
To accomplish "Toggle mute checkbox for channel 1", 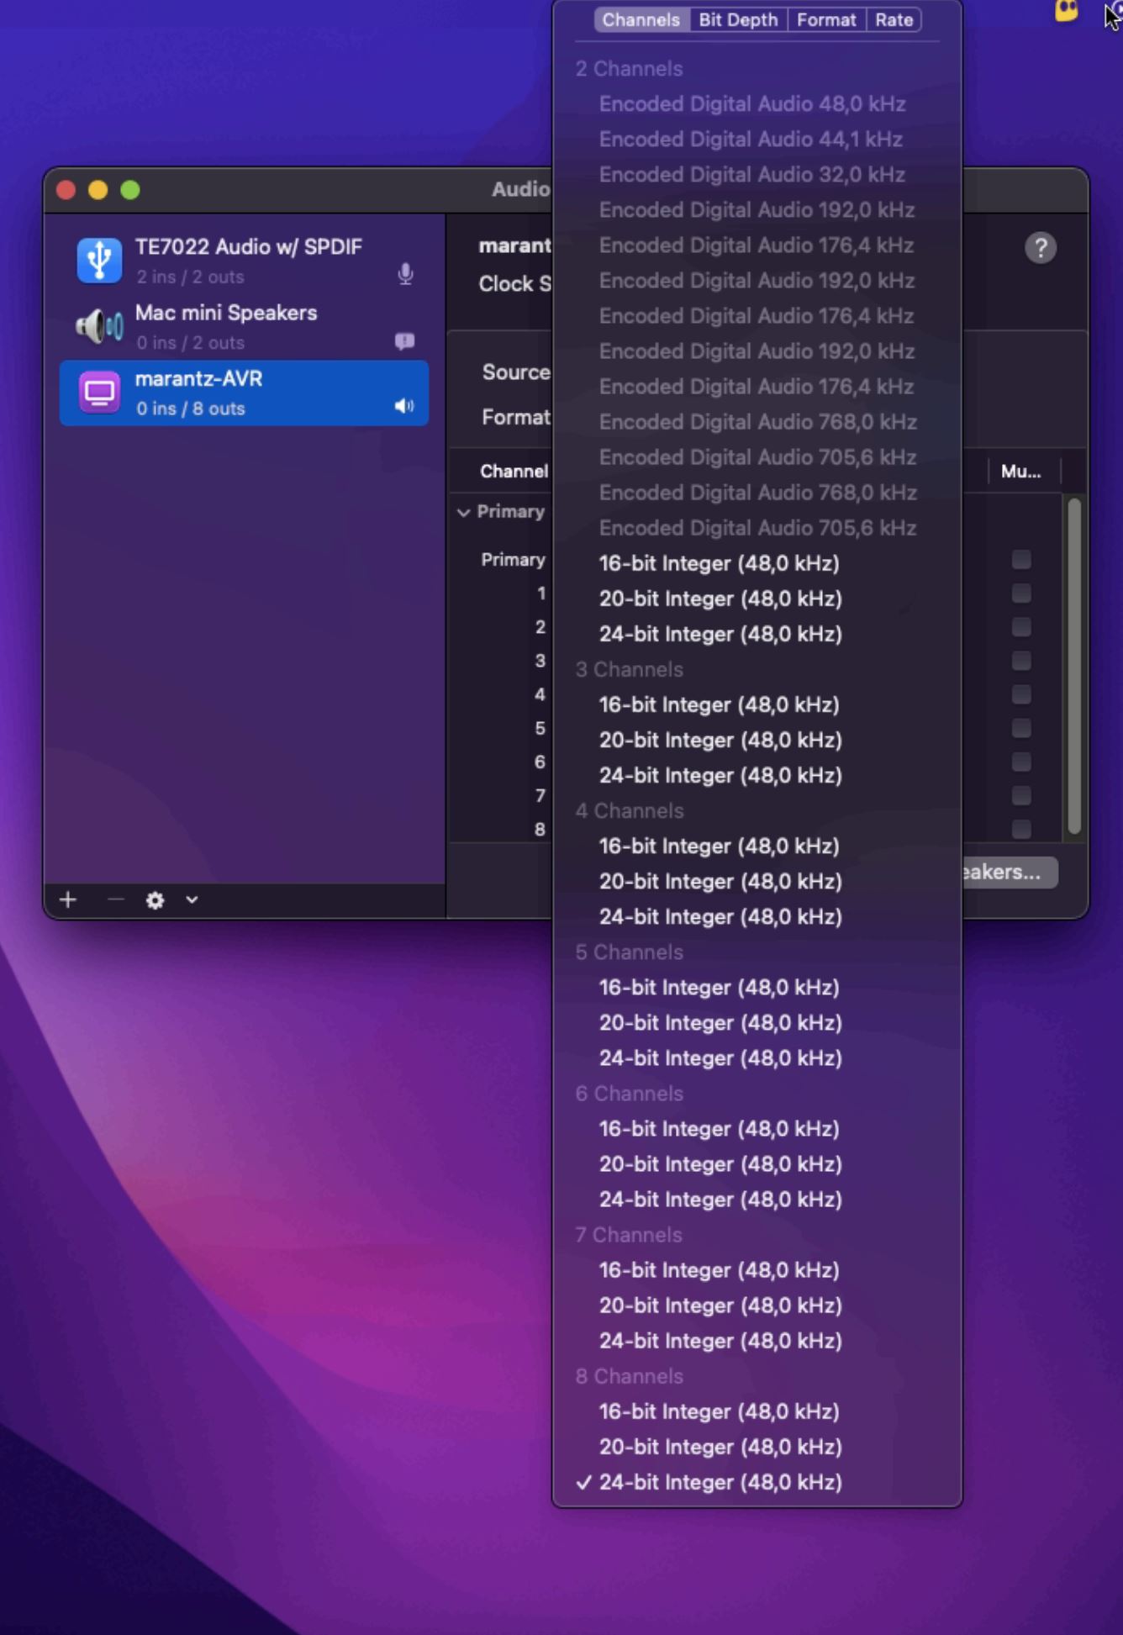I will [x=1021, y=593].
